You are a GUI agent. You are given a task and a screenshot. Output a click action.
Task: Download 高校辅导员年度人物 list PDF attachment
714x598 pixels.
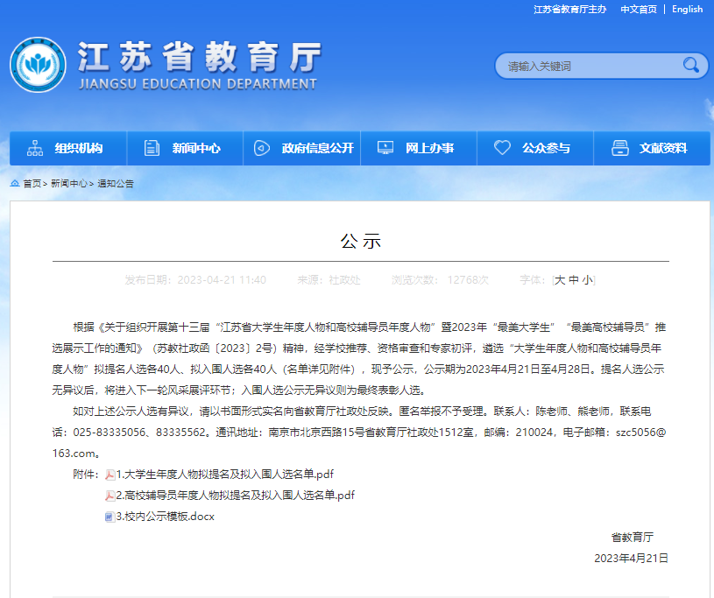[235, 496]
